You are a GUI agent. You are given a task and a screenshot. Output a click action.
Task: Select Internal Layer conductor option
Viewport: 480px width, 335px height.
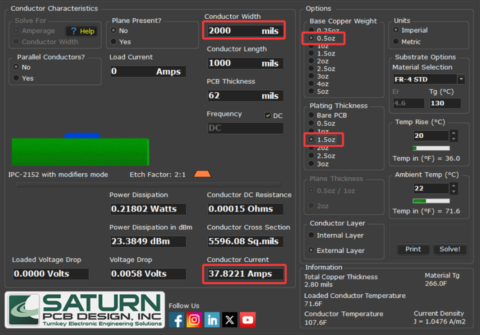click(x=311, y=235)
